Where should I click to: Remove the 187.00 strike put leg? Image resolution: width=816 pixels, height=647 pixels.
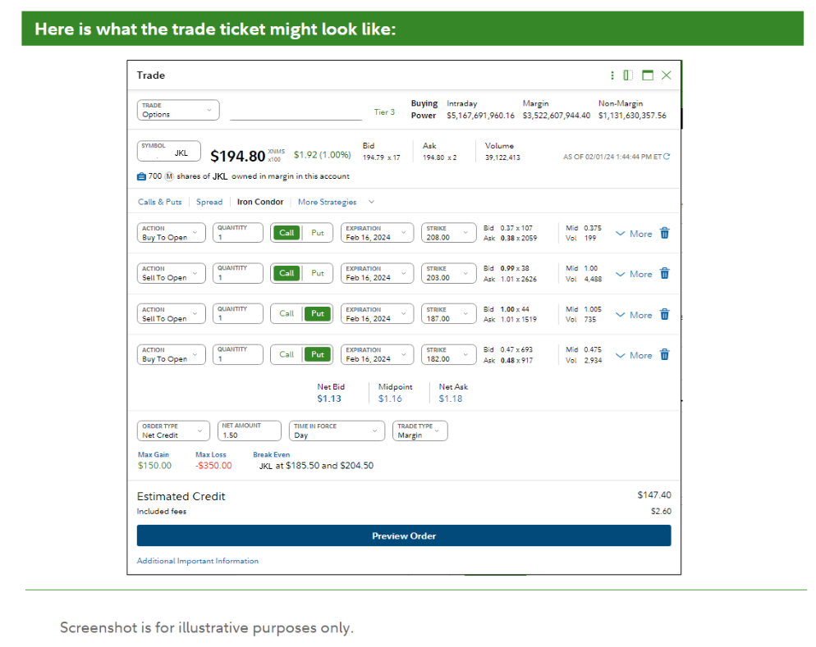(665, 315)
